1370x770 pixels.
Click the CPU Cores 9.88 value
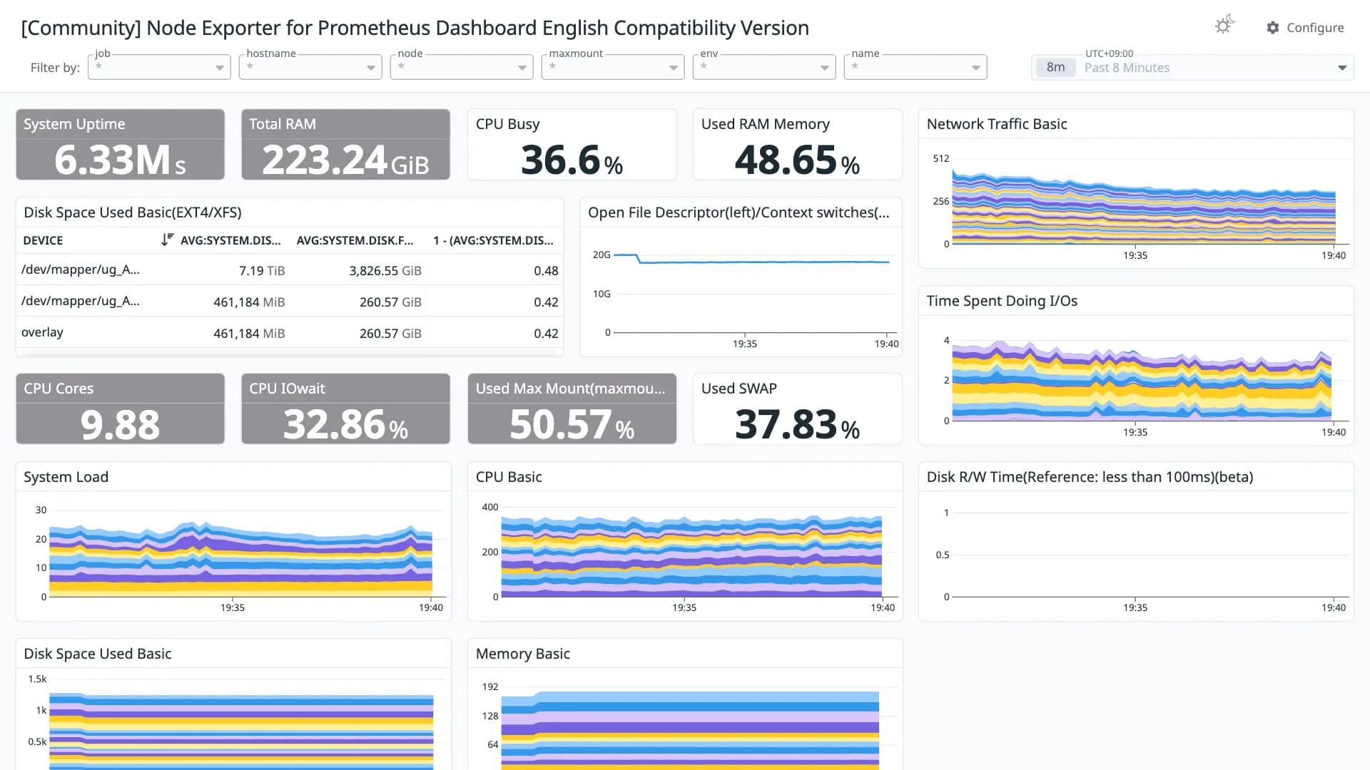coord(120,424)
